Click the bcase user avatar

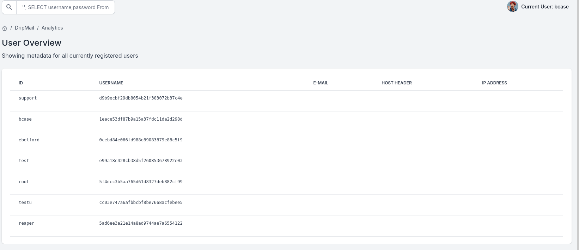(512, 7)
